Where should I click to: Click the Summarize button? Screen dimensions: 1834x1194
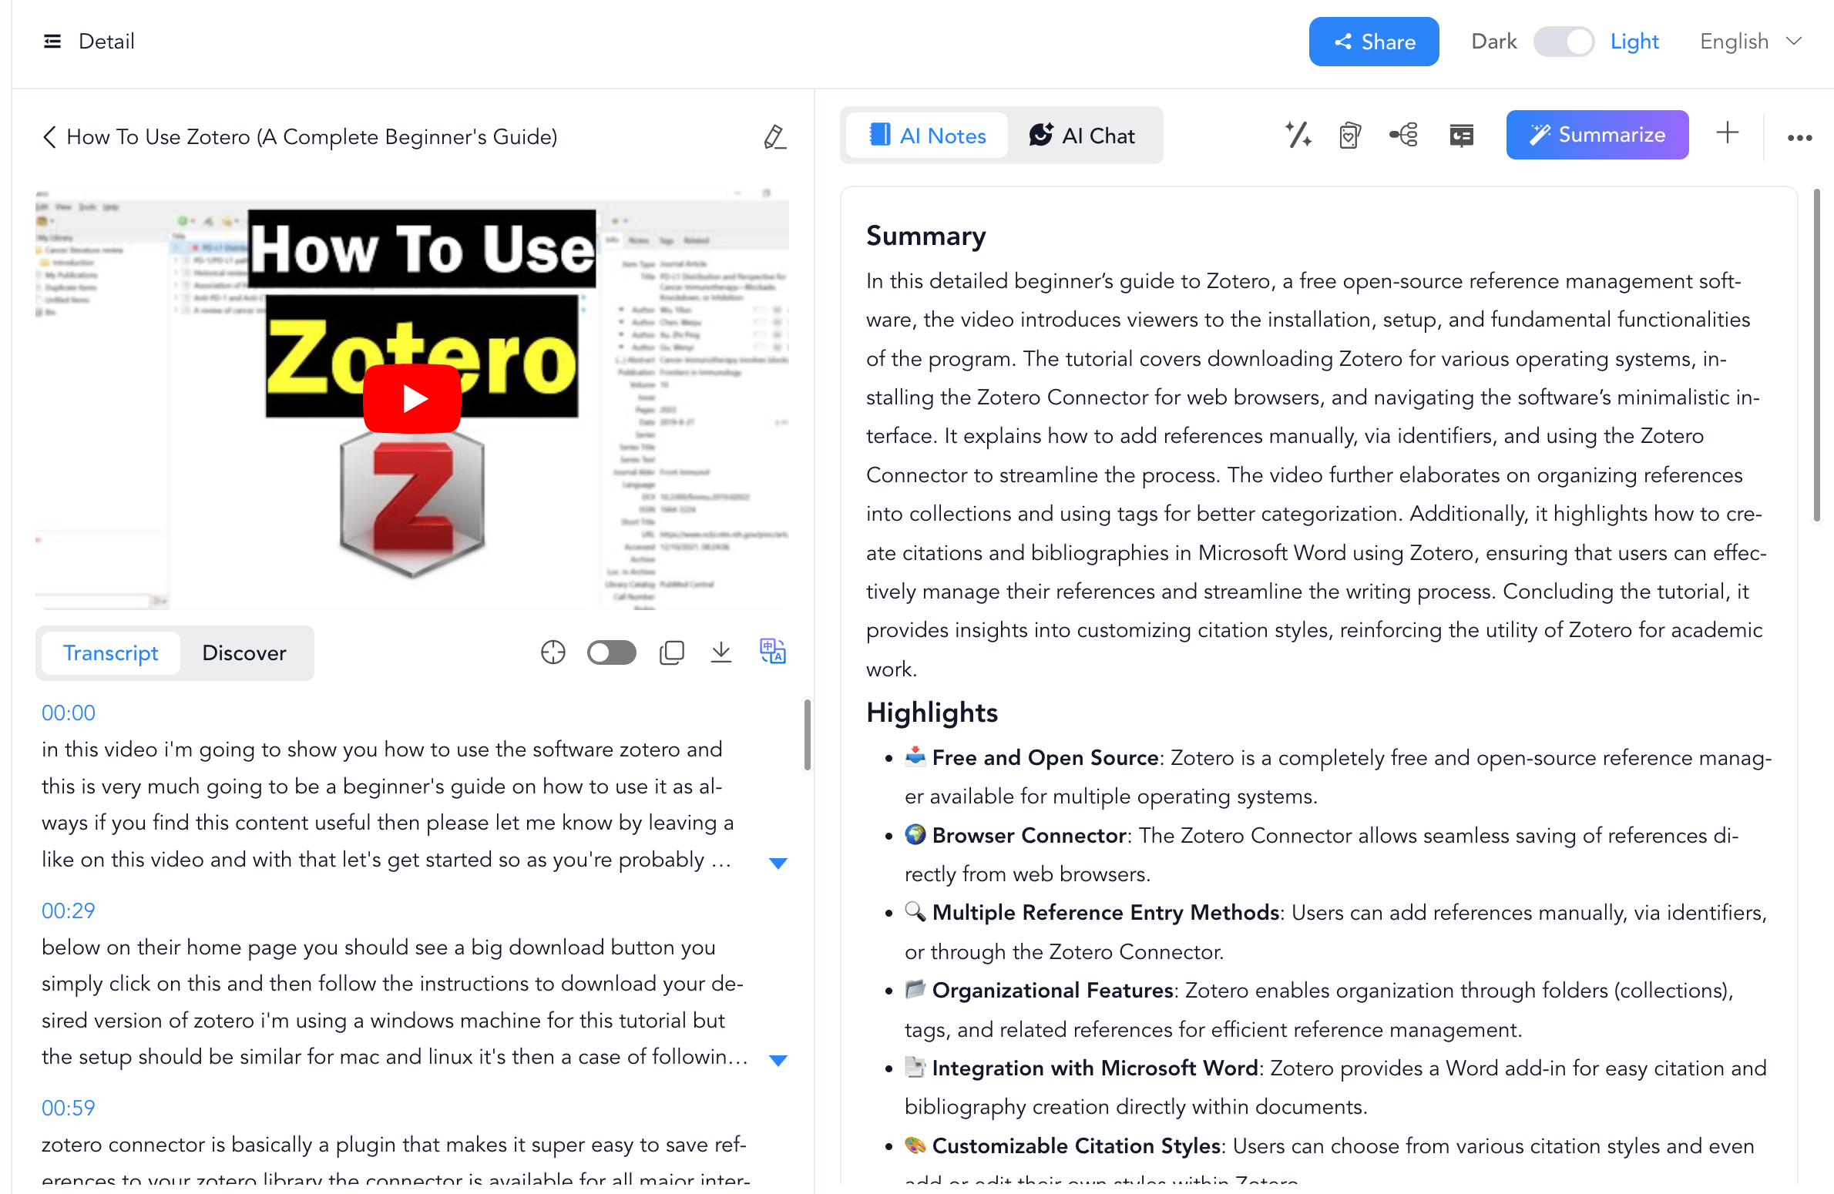click(x=1599, y=133)
